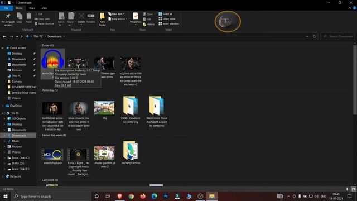Image resolution: width=357 pixels, height=201 pixels.
Task: Click Cut in Clipboard group
Action: [x=38, y=14]
